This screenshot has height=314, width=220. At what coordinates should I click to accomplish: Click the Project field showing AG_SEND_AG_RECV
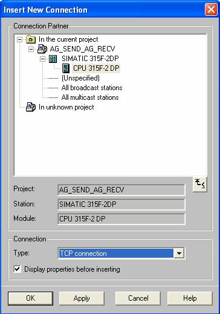tap(121, 190)
